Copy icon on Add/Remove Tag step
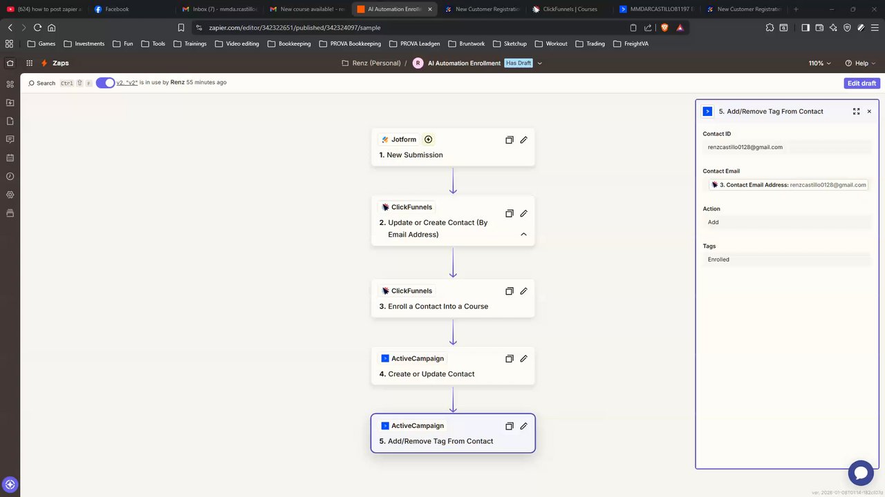Viewport: 885px width, 497px height. tap(509, 426)
